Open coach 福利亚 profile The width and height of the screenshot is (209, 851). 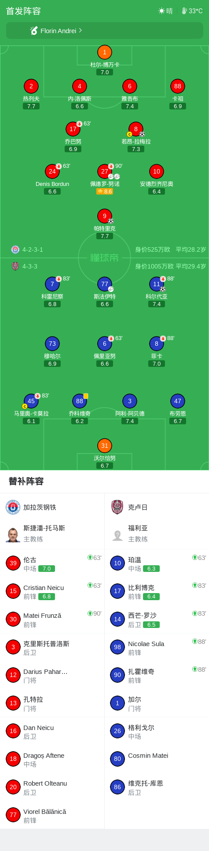pos(157,533)
